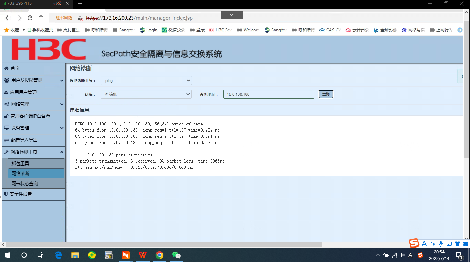Select 抓包工具 submenu item

pyautogui.click(x=36, y=164)
